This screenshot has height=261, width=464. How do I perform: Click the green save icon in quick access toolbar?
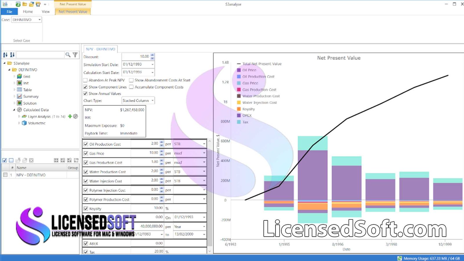(x=18, y=4)
